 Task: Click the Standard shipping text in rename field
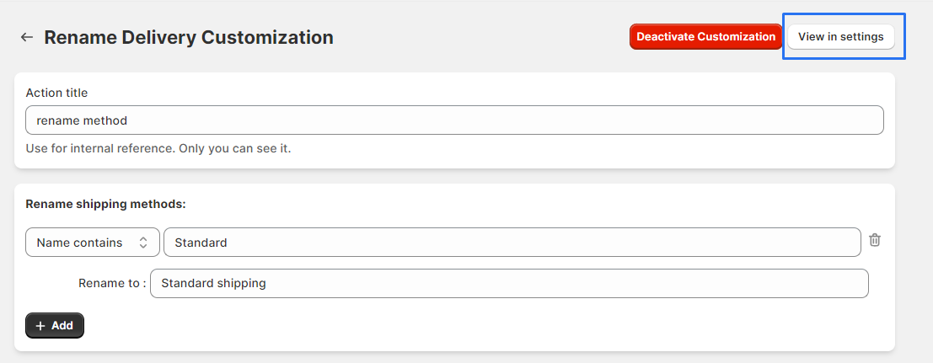pyautogui.click(x=213, y=283)
